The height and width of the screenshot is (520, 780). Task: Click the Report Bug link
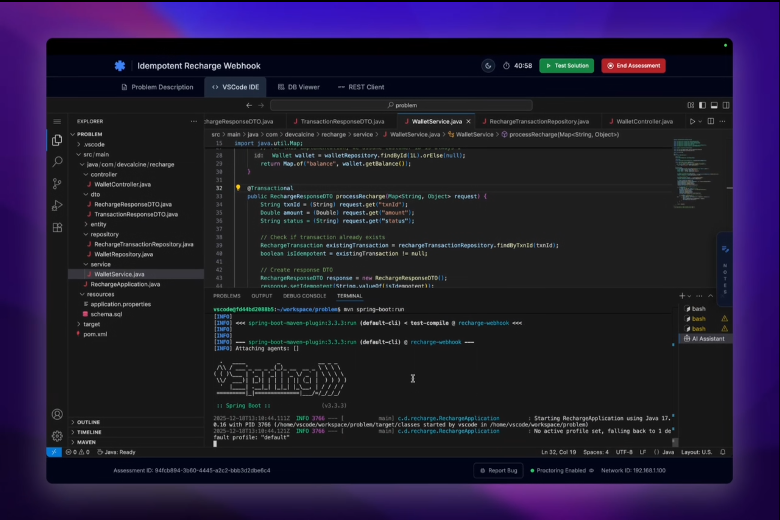click(x=498, y=470)
